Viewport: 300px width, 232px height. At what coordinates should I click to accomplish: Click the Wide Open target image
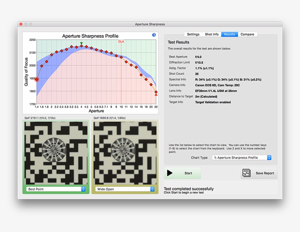pos(125,153)
